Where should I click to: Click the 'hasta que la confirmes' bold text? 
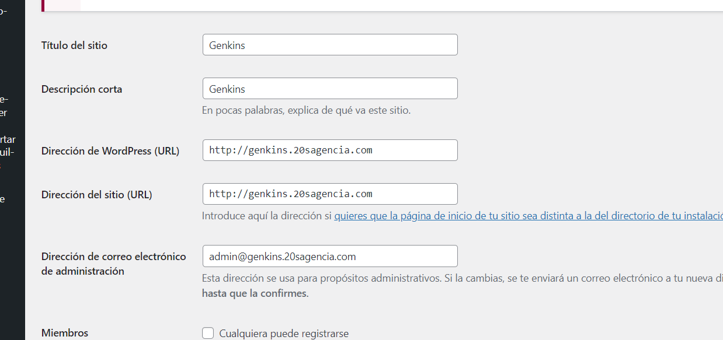tap(255, 293)
